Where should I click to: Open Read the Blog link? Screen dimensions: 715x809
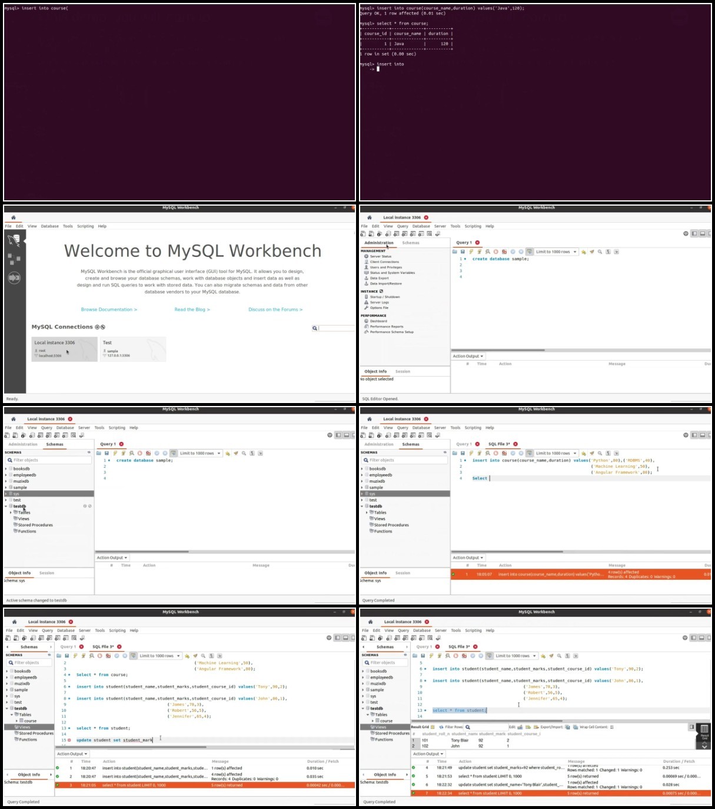[192, 309]
